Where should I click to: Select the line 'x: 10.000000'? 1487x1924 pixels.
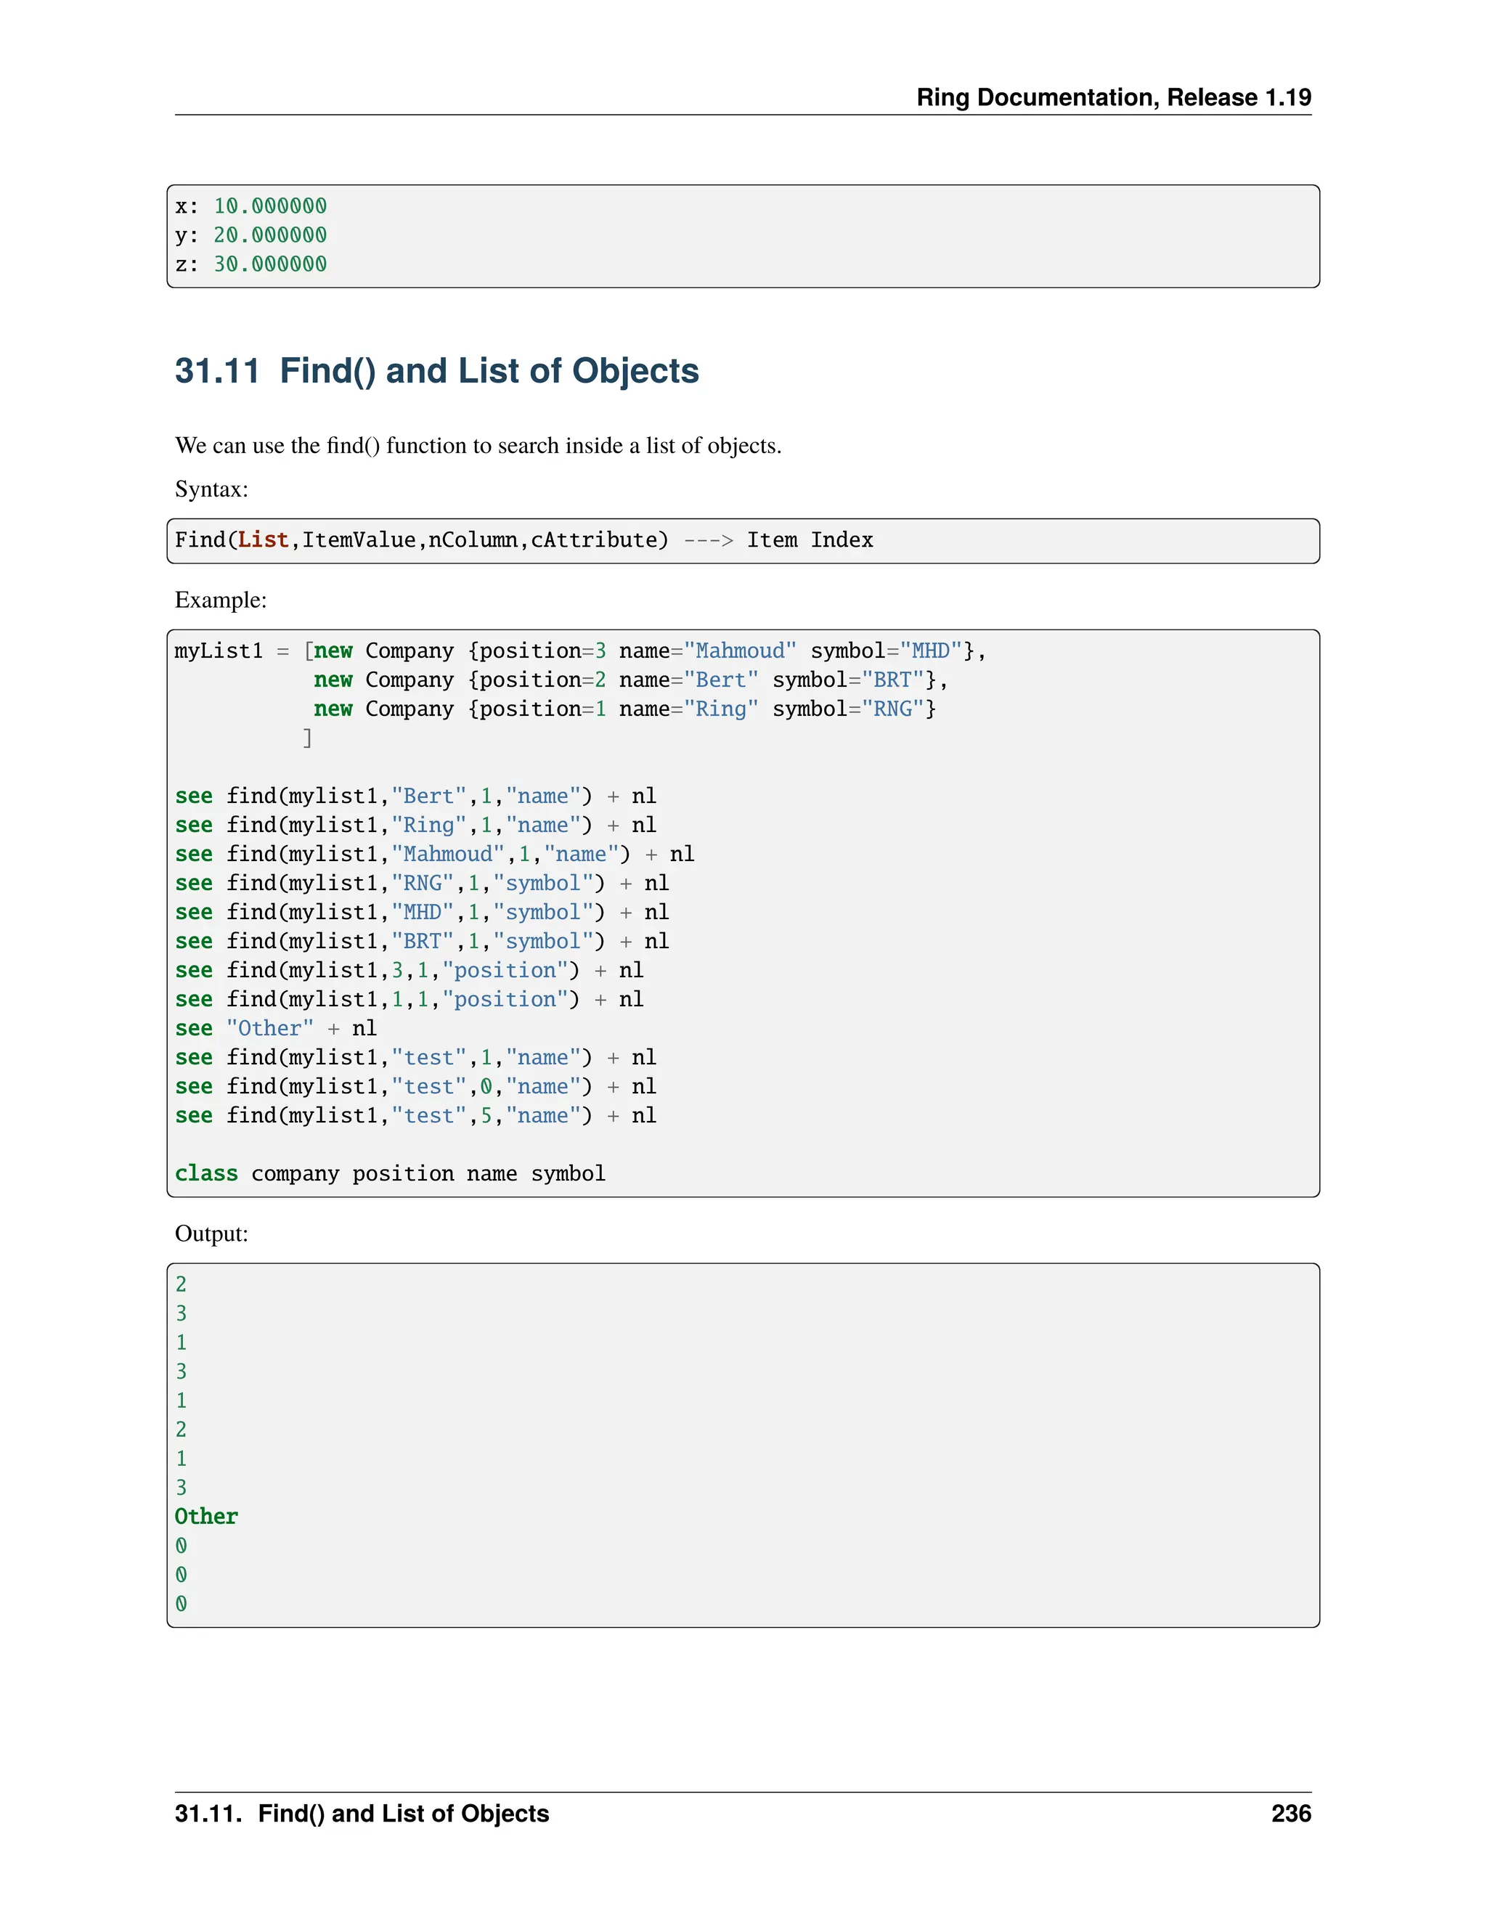[x=251, y=206]
